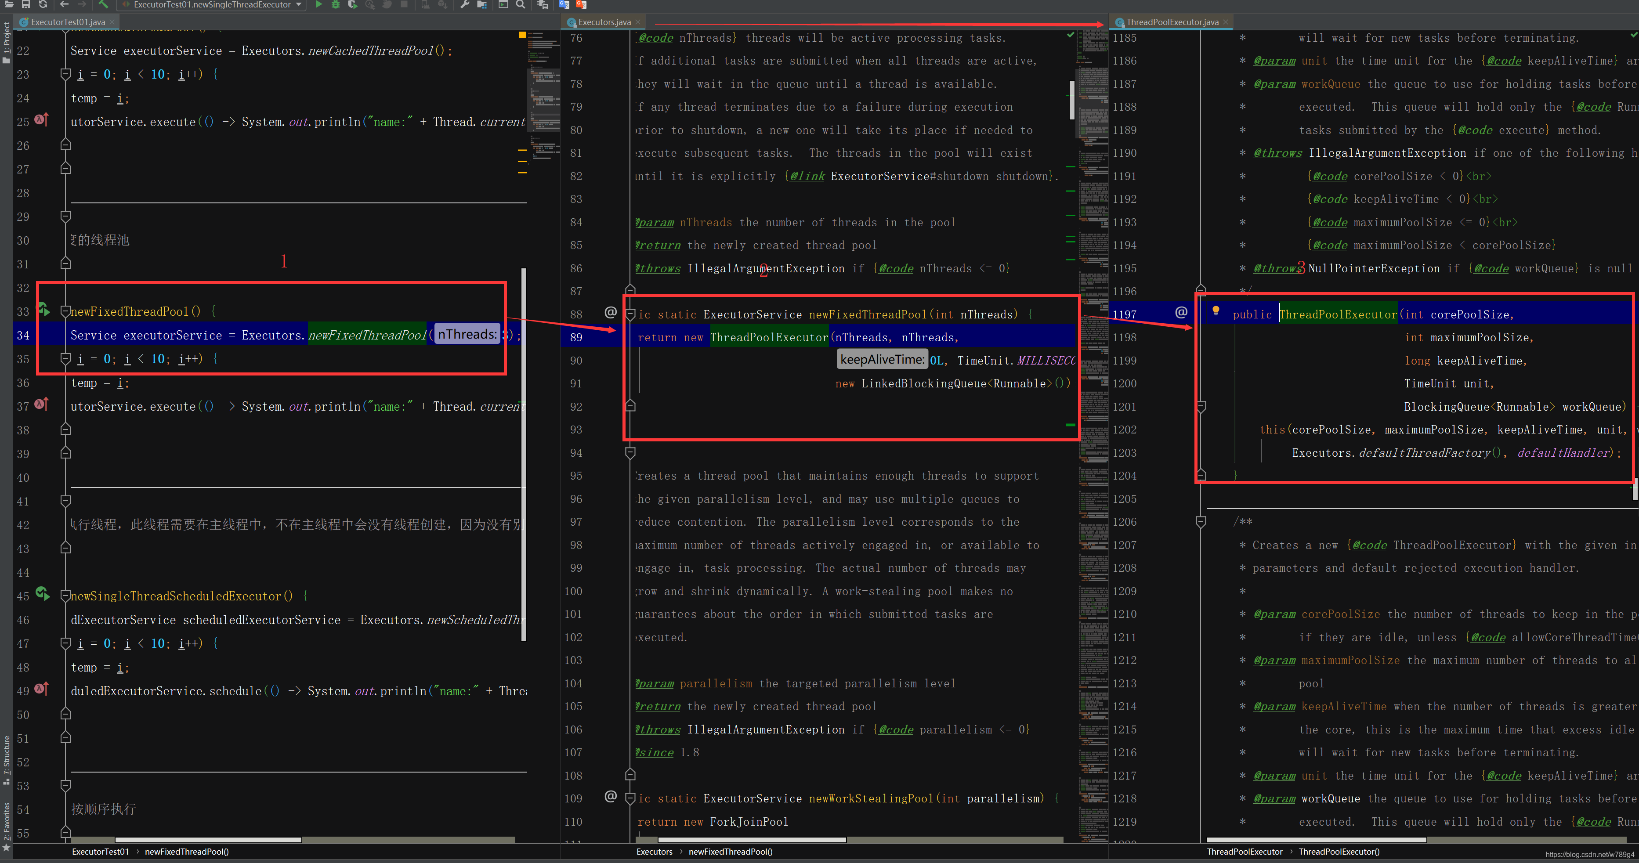Click the yellow intention lightbulb at line 1197

pos(1216,311)
